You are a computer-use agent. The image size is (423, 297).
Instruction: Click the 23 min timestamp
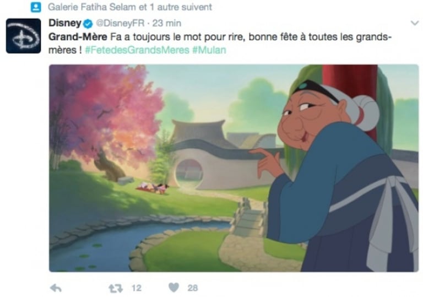pyautogui.click(x=166, y=23)
